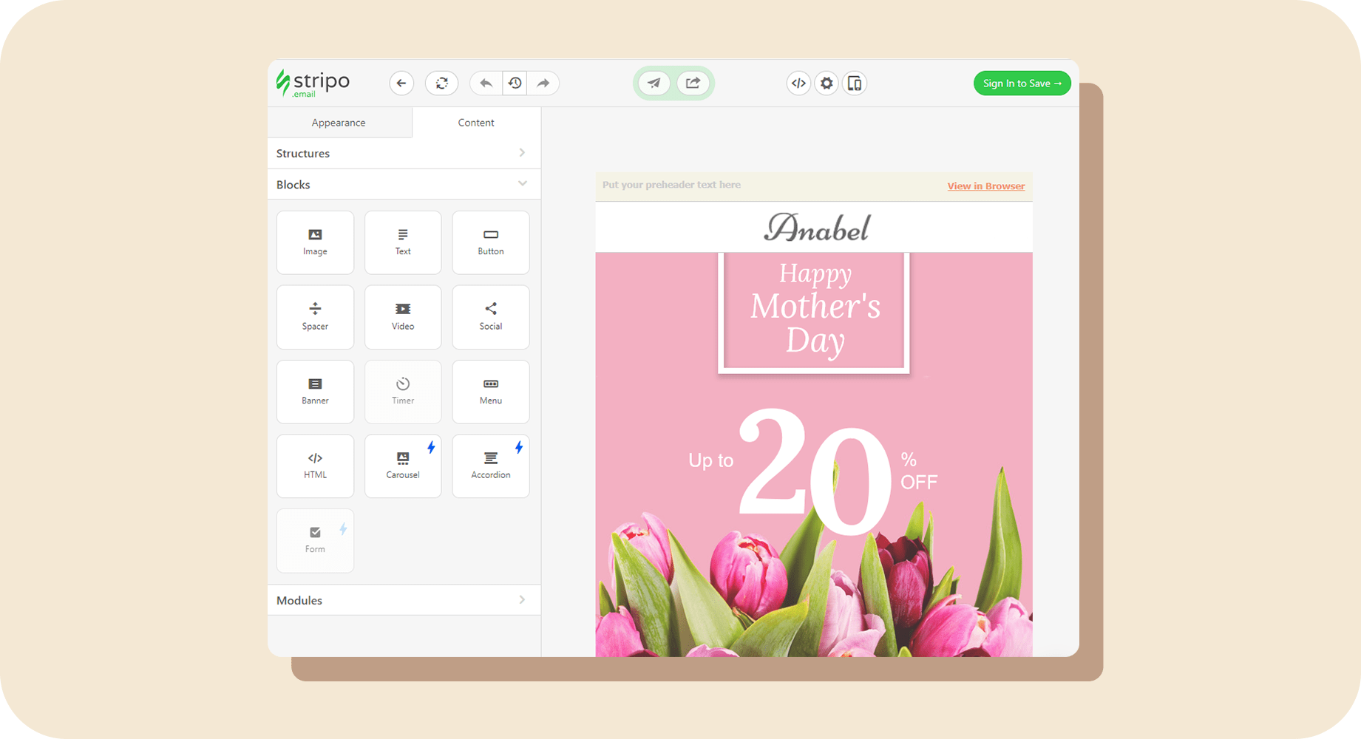Click the preheader text field
The height and width of the screenshot is (739, 1361).
pos(671,185)
